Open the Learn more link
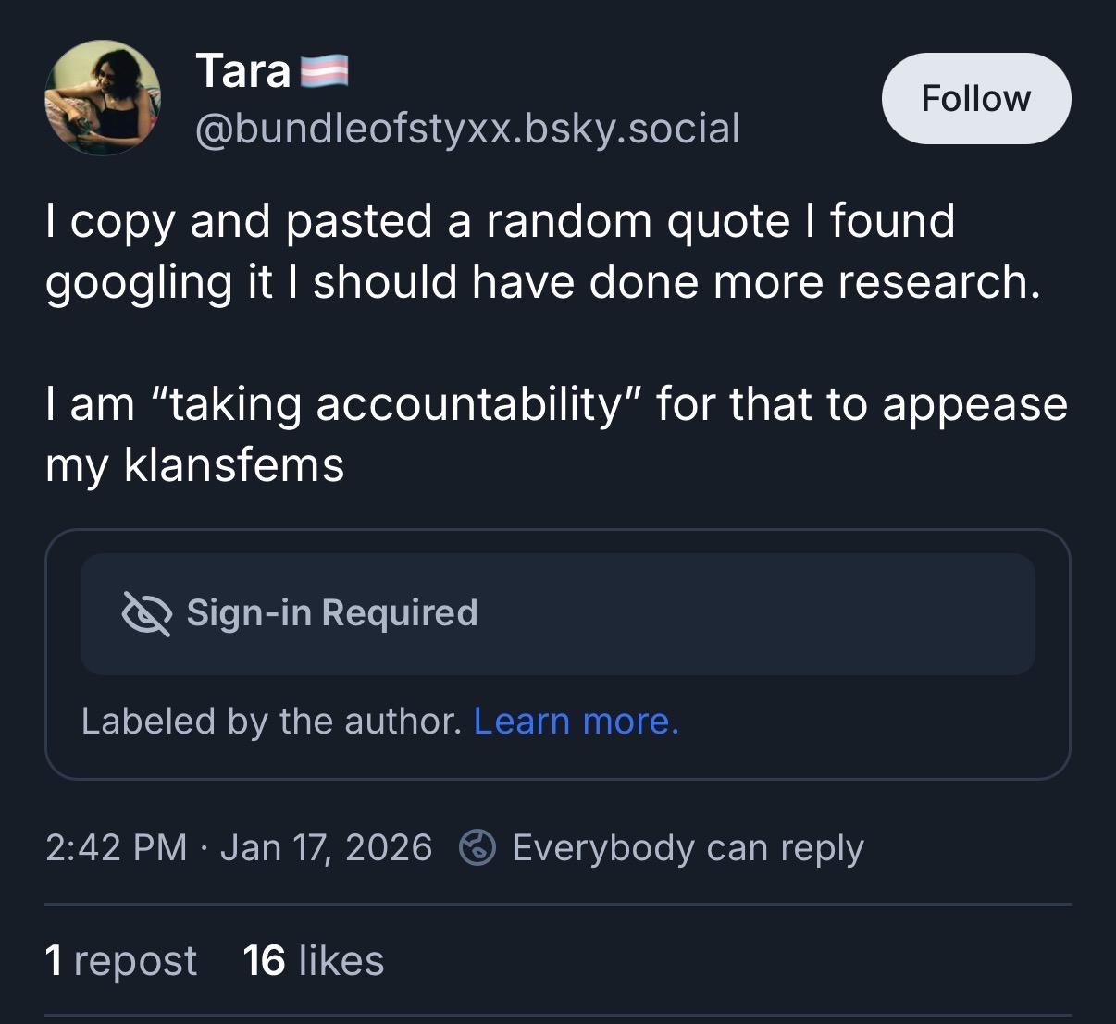 (x=576, y=721)
